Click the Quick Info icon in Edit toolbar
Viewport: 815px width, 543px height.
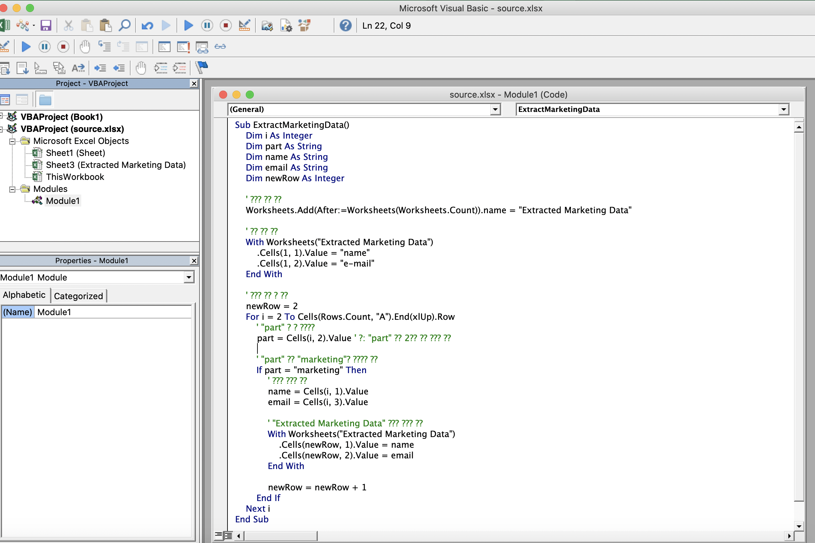pyautogui.click(x=40, y=68)
